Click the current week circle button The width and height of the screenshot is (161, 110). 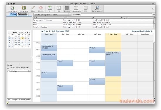tap(45, 31)
